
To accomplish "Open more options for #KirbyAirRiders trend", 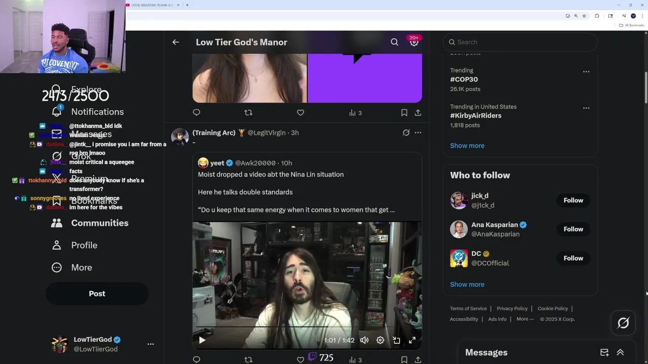I will click(x=586, y=108).
